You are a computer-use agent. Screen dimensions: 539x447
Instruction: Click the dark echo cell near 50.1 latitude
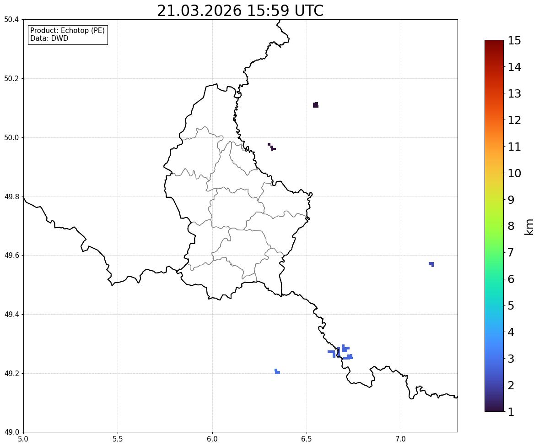coord(316,105)
